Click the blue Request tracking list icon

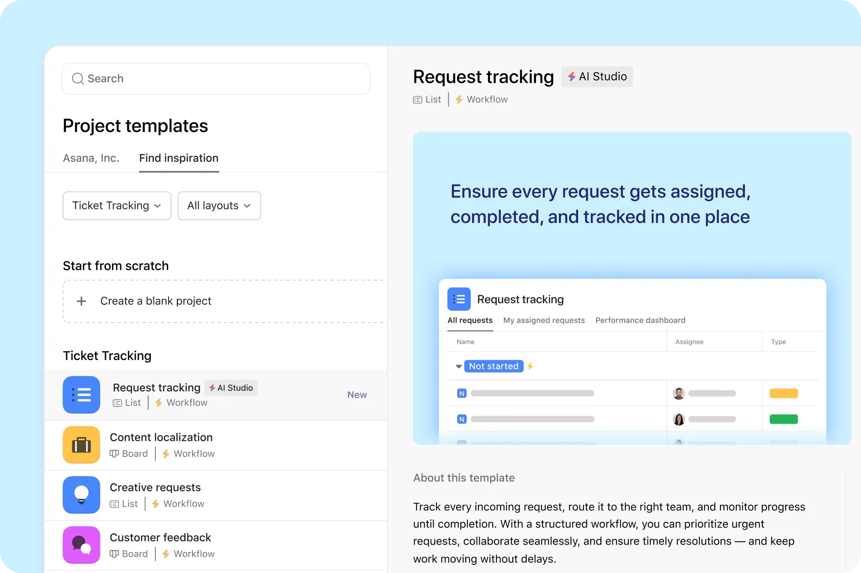tap(81, 395)
